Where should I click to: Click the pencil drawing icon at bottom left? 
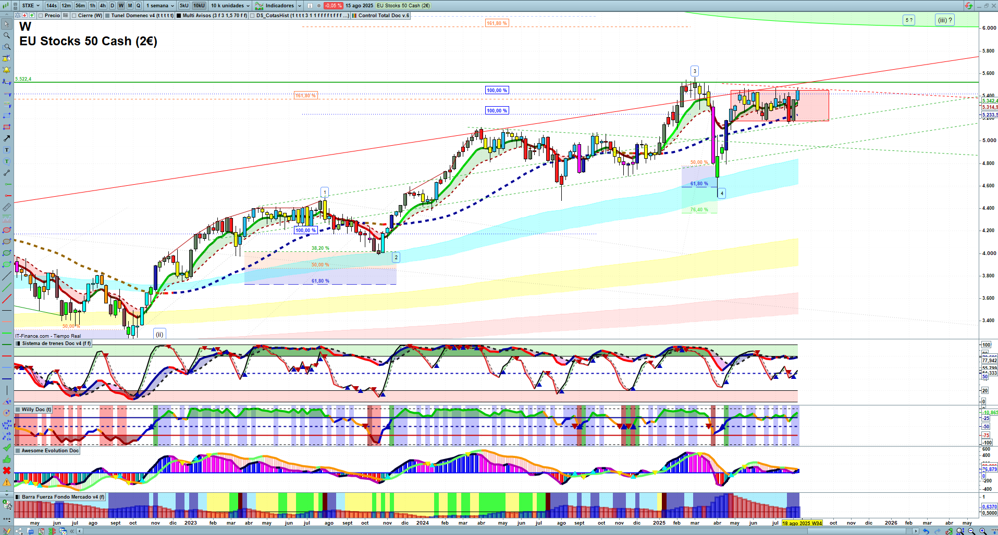point(7,531)
